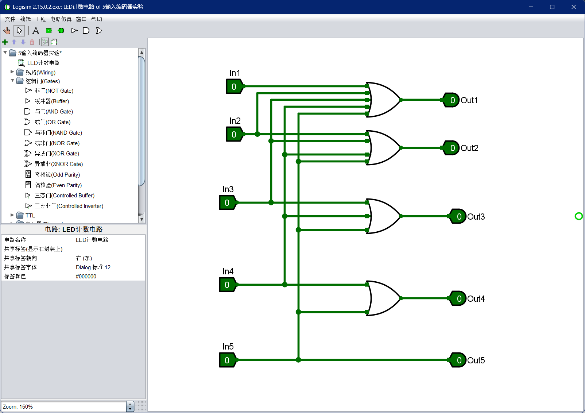Select output pin Out5 on canvas
This screenshot has height=413, width=585.
point(458,360)
